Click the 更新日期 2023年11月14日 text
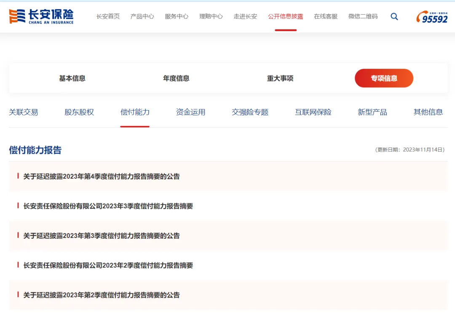 (410, 150)
